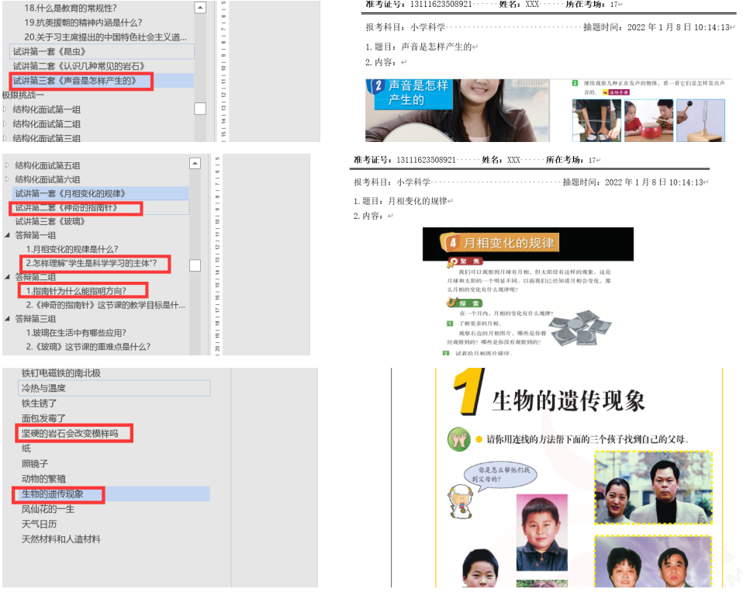Expand 结构化面试第一组 triangle
Image resolution: width=743 pixels, height=596 pixels.
5,109
